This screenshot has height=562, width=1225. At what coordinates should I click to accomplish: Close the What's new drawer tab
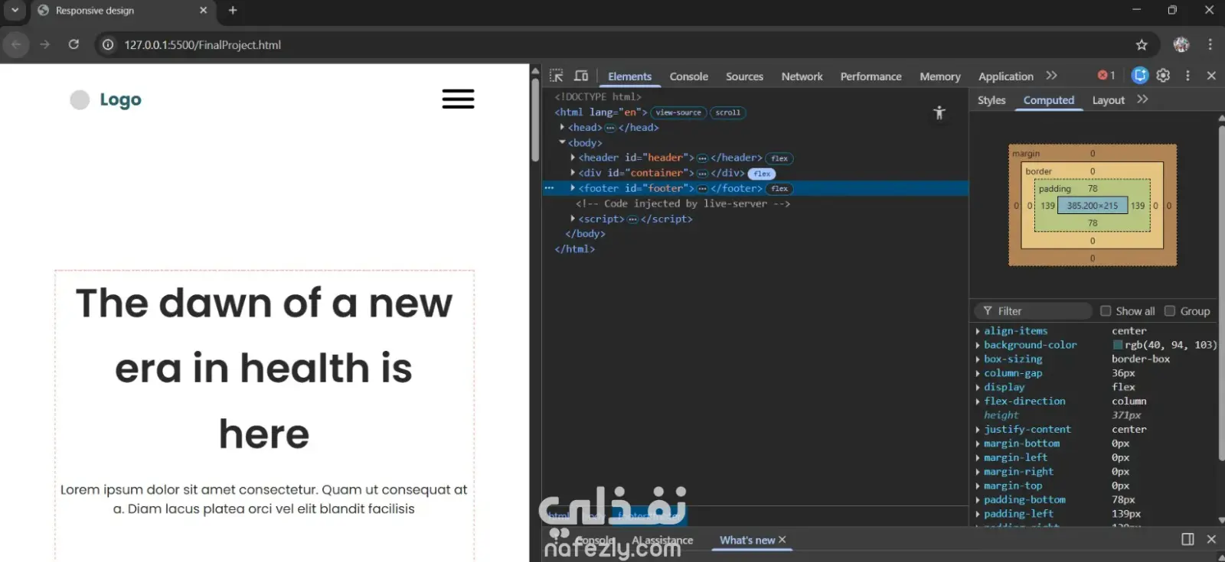(782, 539)
